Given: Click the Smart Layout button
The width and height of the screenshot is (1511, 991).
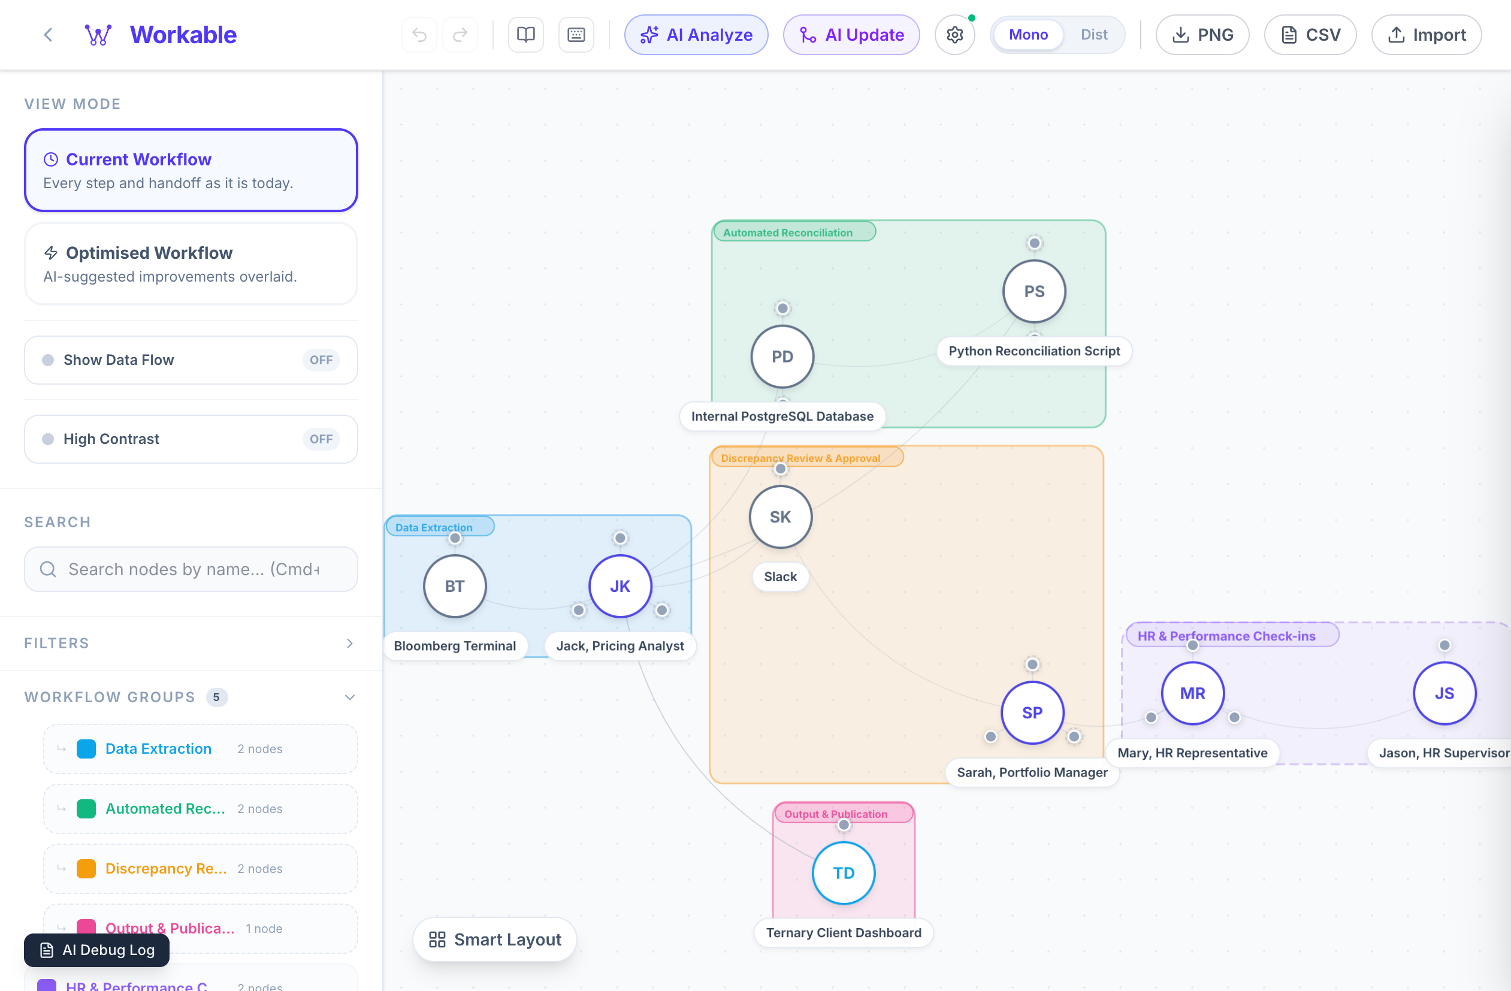Looking at the screenshot, I should pyautogui.click(x=494, y=939).
